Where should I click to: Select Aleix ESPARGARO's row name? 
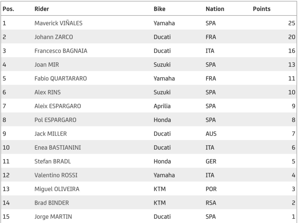[58, 106]
